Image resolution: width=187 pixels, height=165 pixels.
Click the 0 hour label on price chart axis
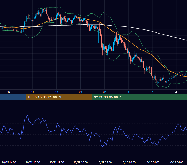pos(128,92)
